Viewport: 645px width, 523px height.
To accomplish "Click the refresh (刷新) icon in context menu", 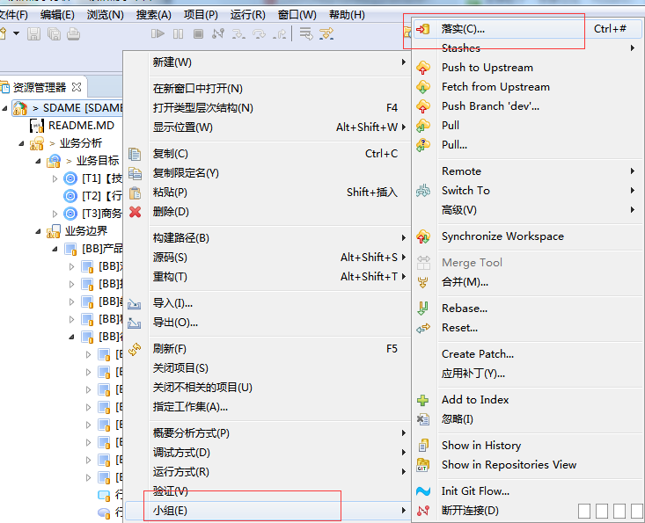I will 135,349.
